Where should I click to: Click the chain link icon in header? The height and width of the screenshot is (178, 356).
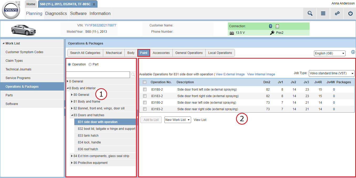click(x=337, y=14)
